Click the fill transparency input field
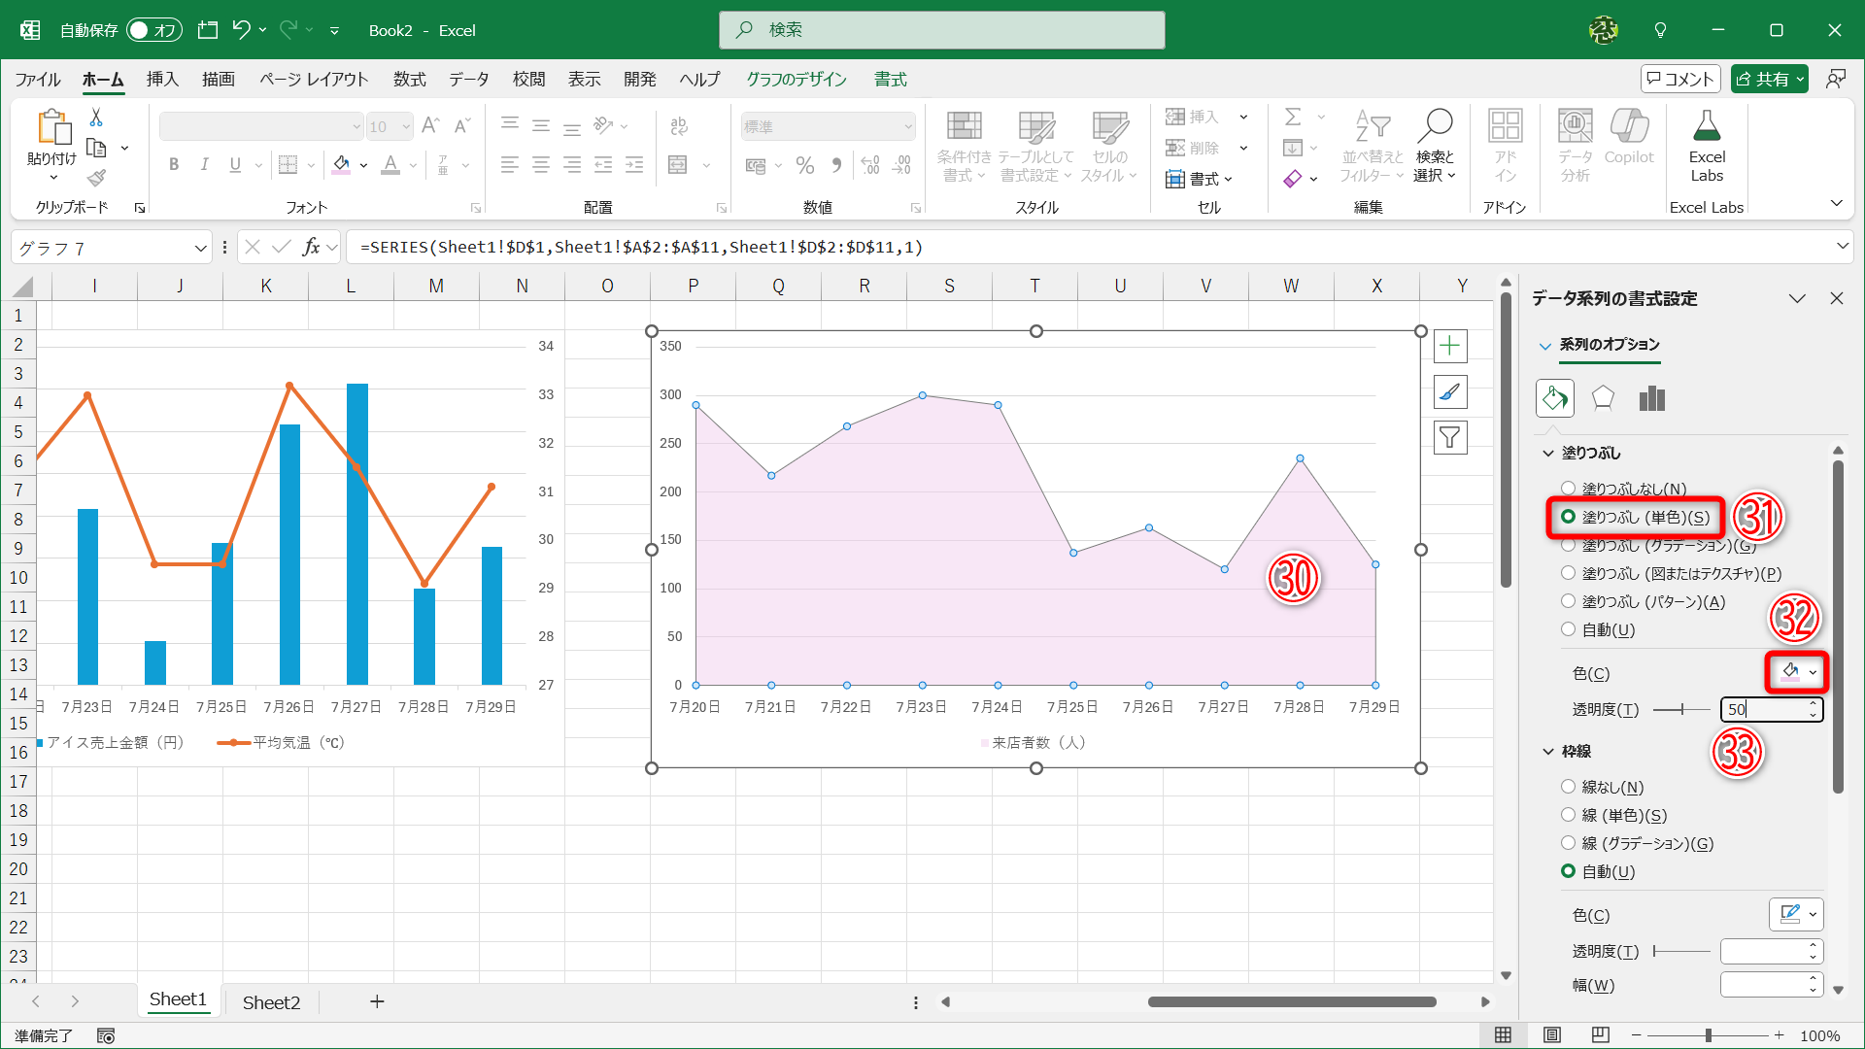The height and width of the screenshot is (1049, 1865). (x=1764, y=710)
